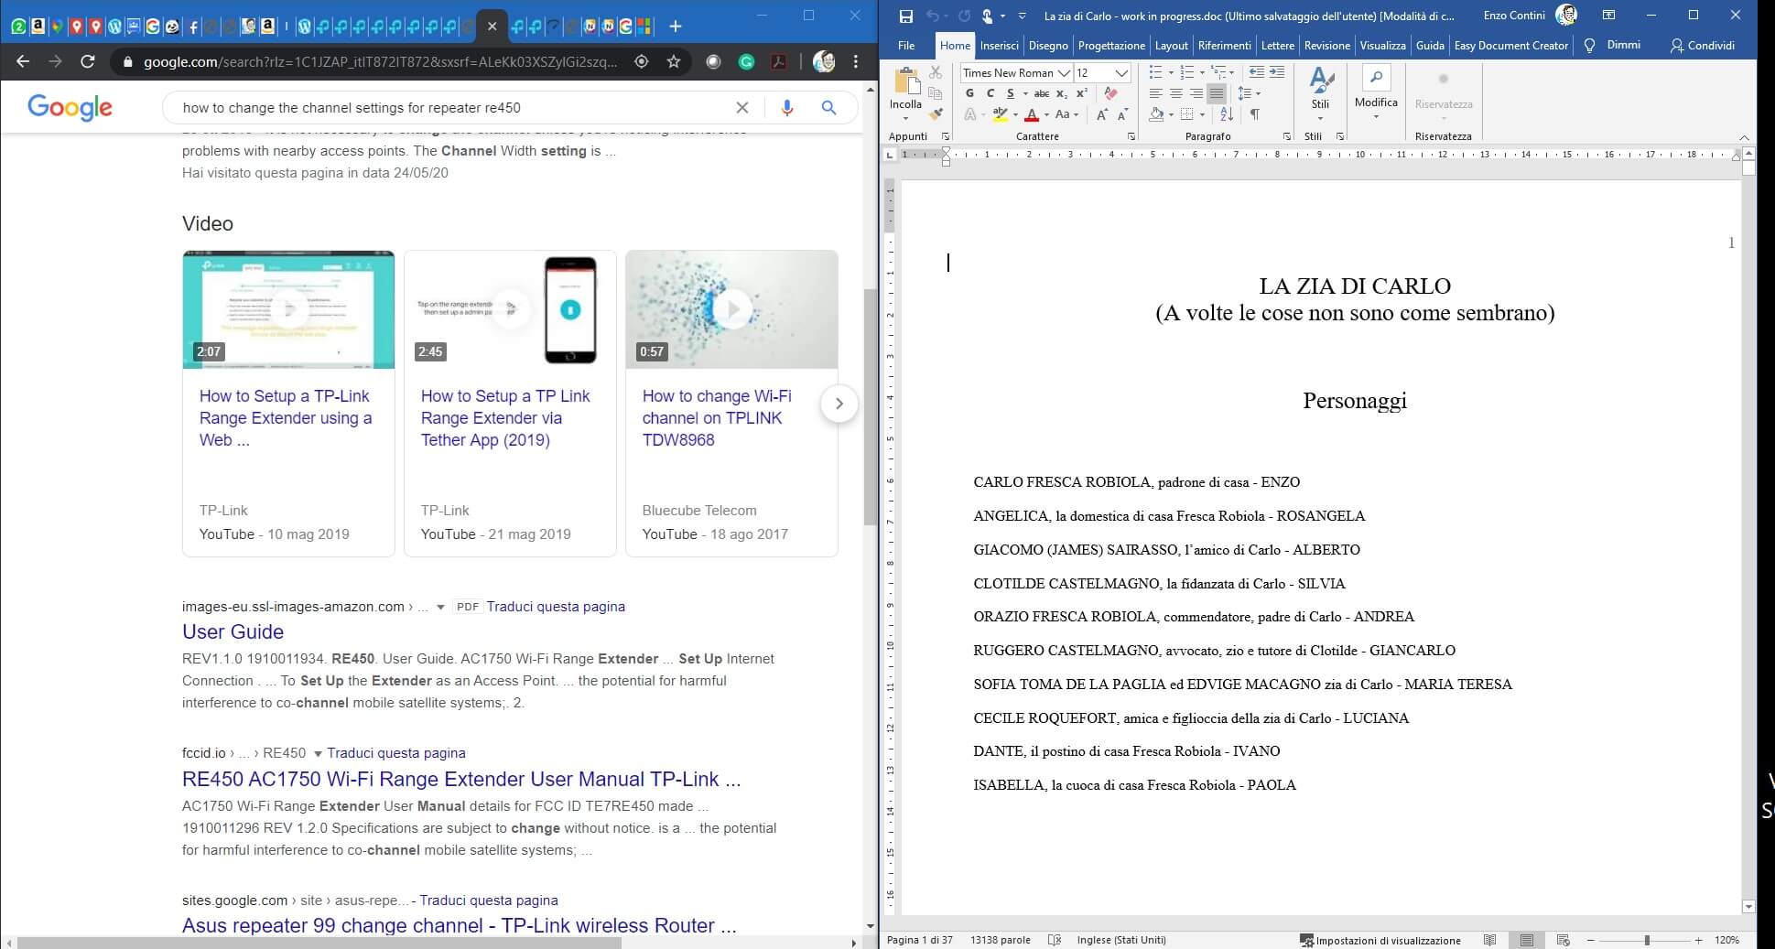Toggle the paragraph marks (¶) display
The image size is (1775, 949).
coord(1254,114)
